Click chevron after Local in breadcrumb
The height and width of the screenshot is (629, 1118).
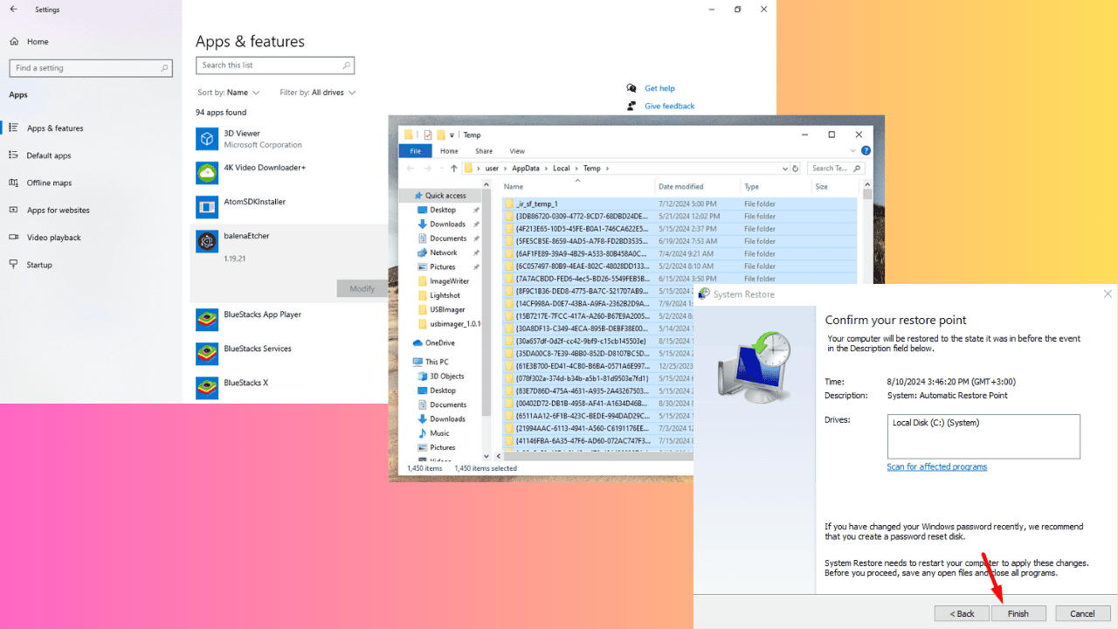pos(576,168)
